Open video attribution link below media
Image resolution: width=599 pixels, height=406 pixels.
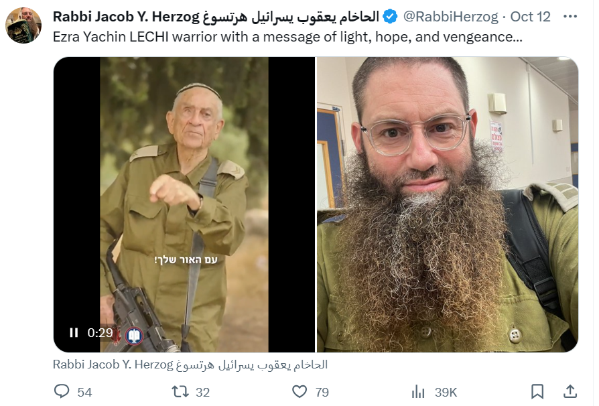coord(190,364)
